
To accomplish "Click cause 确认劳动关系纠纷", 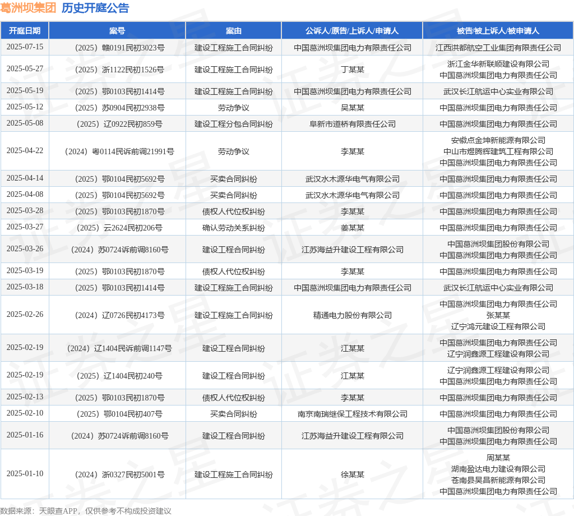I will click(234, 228).
